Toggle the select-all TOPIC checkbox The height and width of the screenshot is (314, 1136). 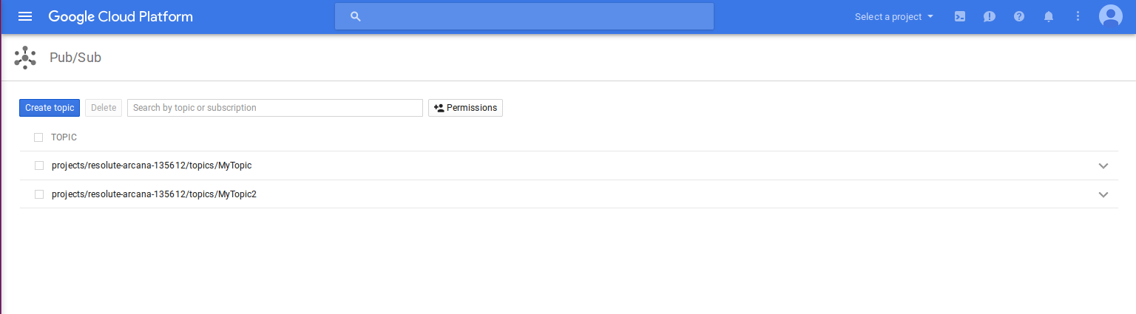38,137
